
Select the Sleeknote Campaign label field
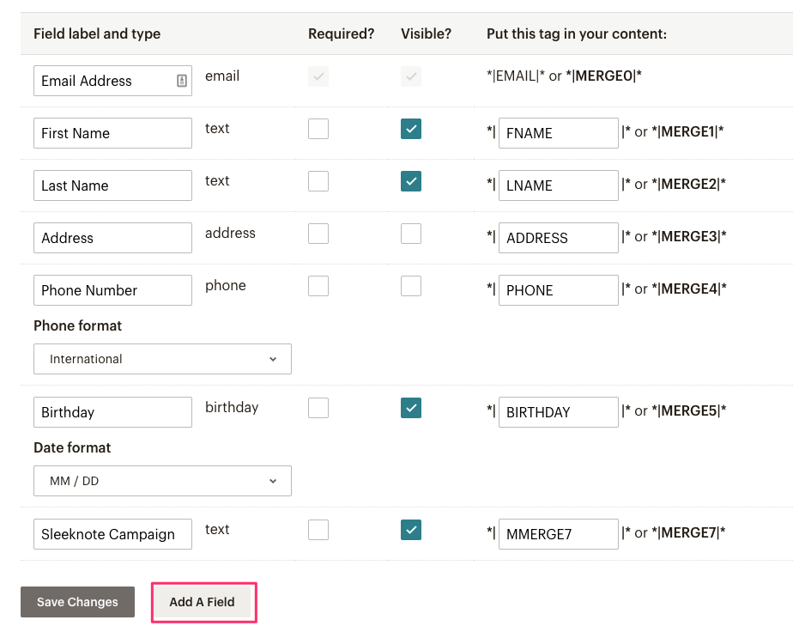(112, 534)
